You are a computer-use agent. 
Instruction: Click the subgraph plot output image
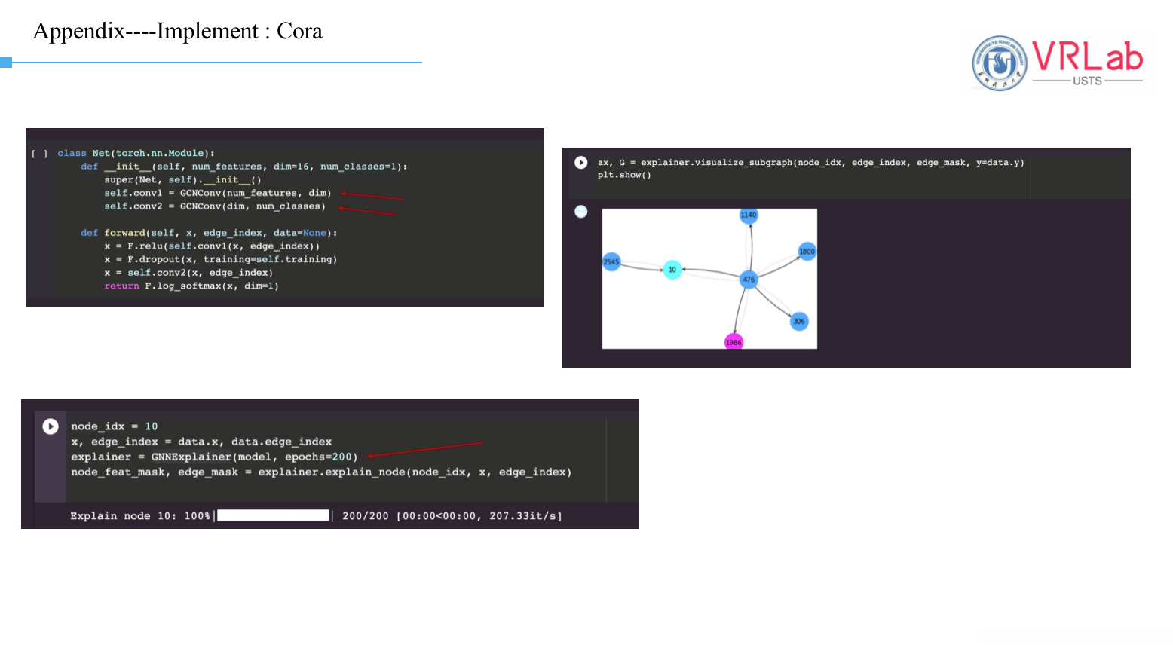click(x=709, y=279)
